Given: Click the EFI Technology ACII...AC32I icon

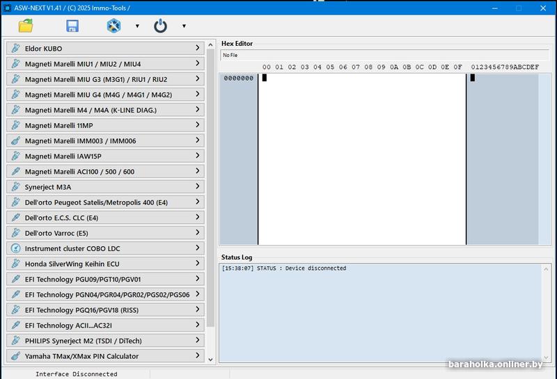Looking at the screenshot, I should click(15, 325).
